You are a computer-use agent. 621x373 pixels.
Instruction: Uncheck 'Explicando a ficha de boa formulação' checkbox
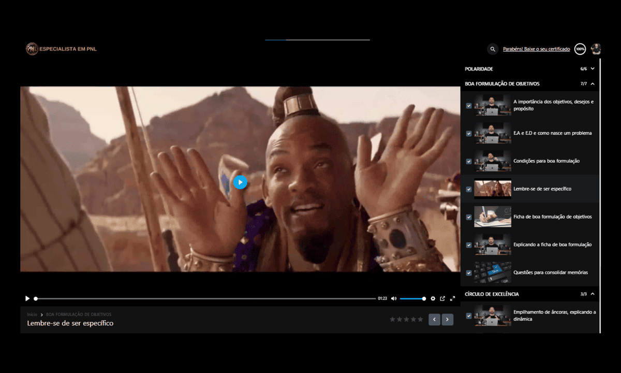469,245
